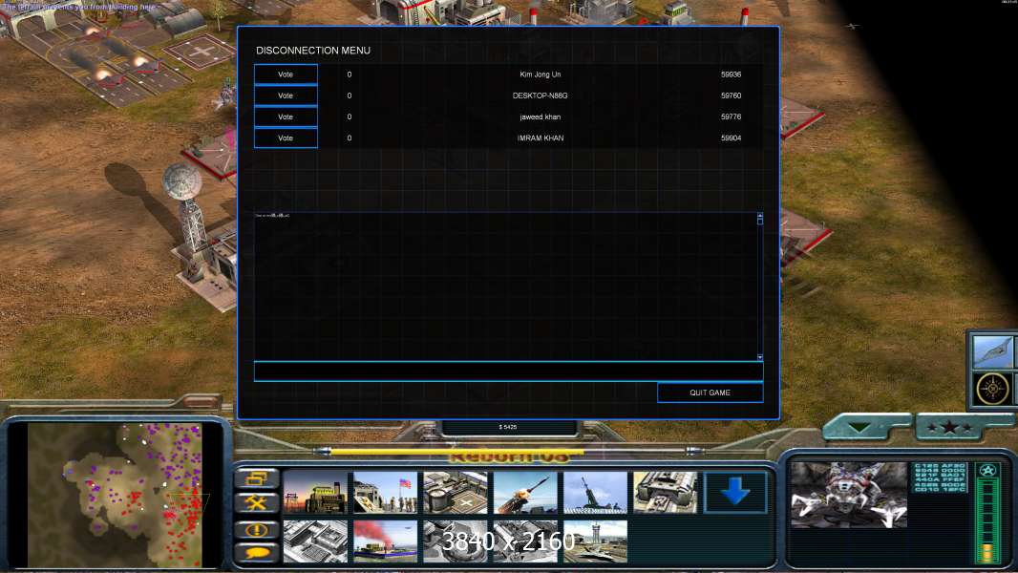Activate the stealth bomber power shortcut

993,351
